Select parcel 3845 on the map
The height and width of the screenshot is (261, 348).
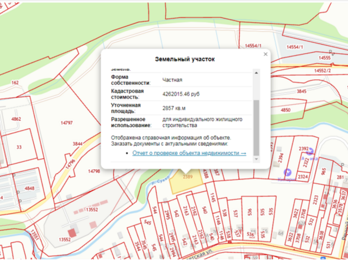[x=302, y=91]
